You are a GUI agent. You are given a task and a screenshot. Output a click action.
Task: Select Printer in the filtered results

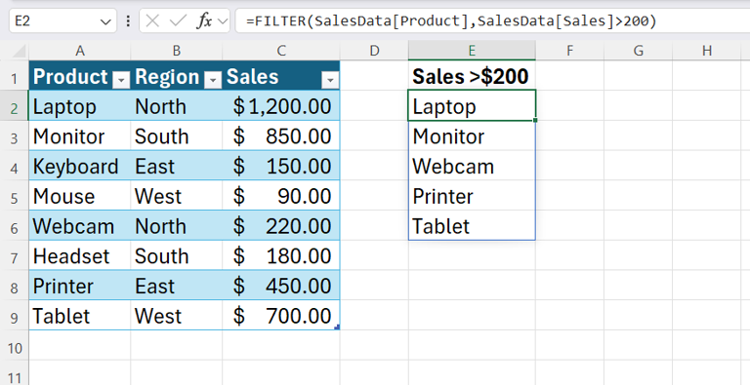(x=472, y=196)
